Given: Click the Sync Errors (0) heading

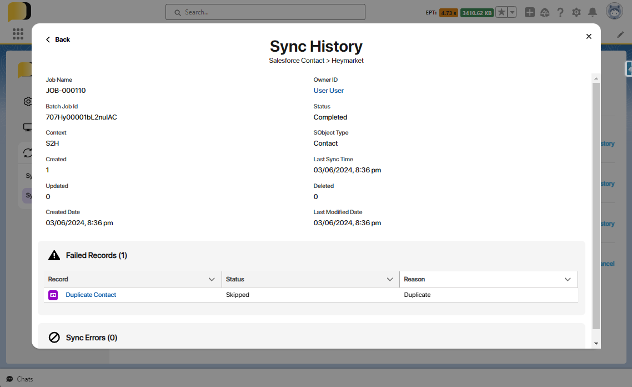Looking at the screenshot, I should pos(92,338).
